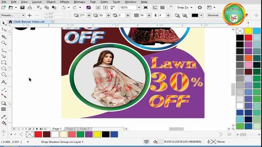Viewport: 262px width, 147px height.
Task: Click the New document icon
Action: click(3, 7)
